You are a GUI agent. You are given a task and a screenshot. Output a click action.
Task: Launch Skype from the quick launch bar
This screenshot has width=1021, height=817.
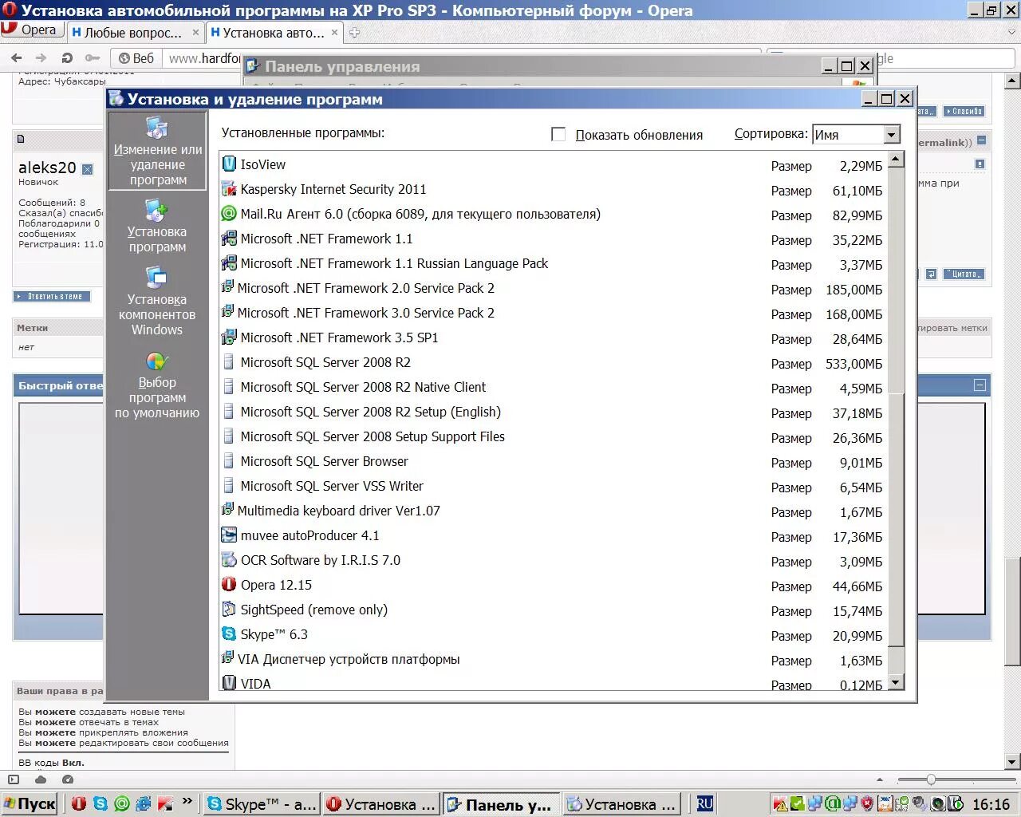100,803
